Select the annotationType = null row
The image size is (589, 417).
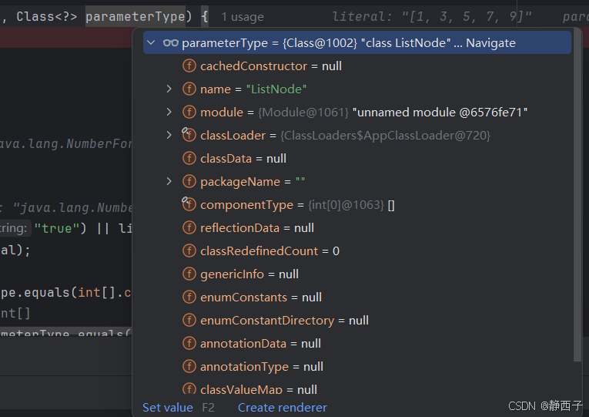click(356, 367)
